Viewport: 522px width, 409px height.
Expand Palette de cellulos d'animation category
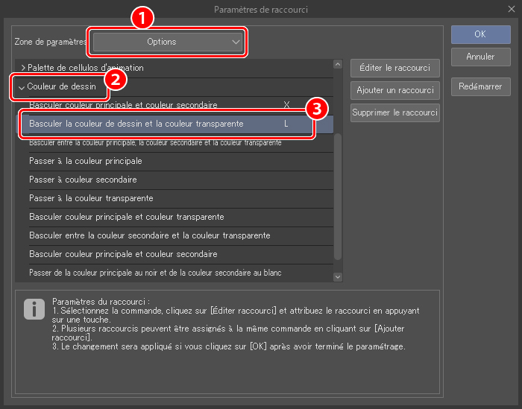[x=23, y=68]
